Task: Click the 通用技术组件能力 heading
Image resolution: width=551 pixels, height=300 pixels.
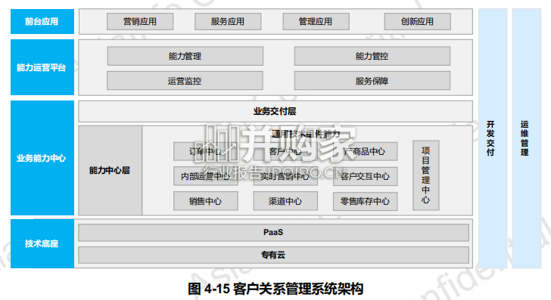Action: point(305,134)
